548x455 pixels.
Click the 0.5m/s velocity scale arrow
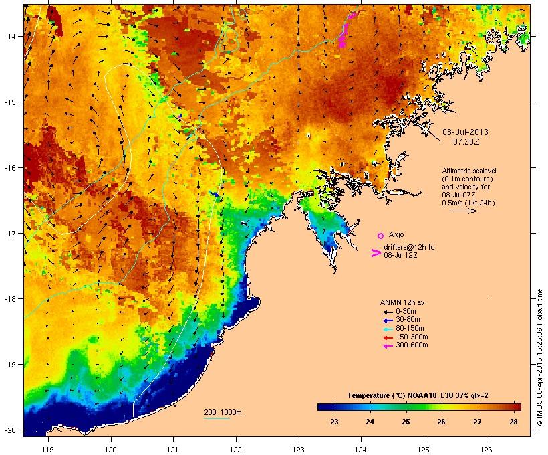(463, 211)
